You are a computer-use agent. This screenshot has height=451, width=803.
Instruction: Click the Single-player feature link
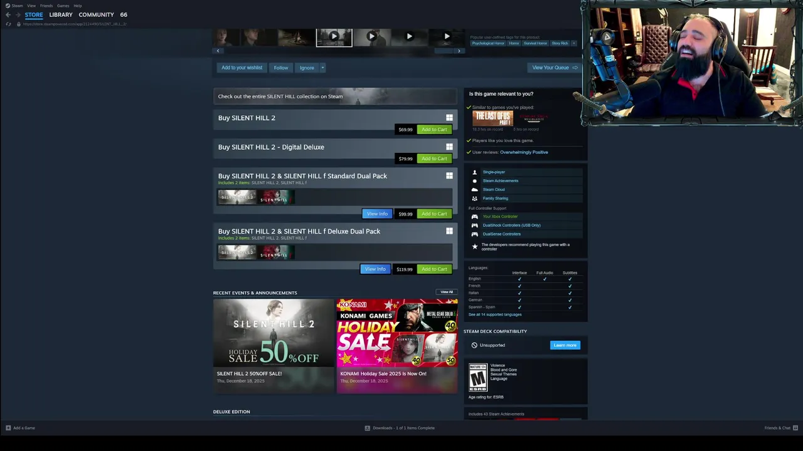[x=494, y=172]
